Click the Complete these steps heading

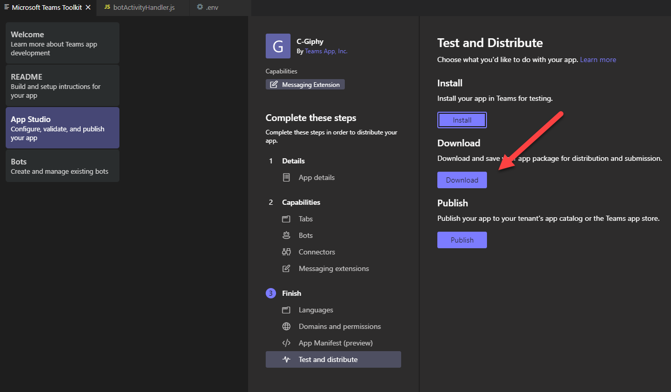coord(311,118)
